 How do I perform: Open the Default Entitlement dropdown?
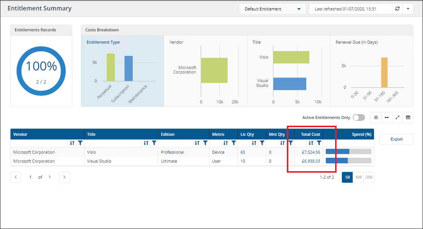(272, 9)
